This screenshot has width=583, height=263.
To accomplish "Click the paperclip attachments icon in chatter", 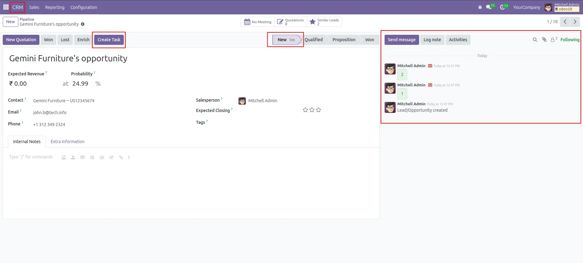I will [544, 40].
